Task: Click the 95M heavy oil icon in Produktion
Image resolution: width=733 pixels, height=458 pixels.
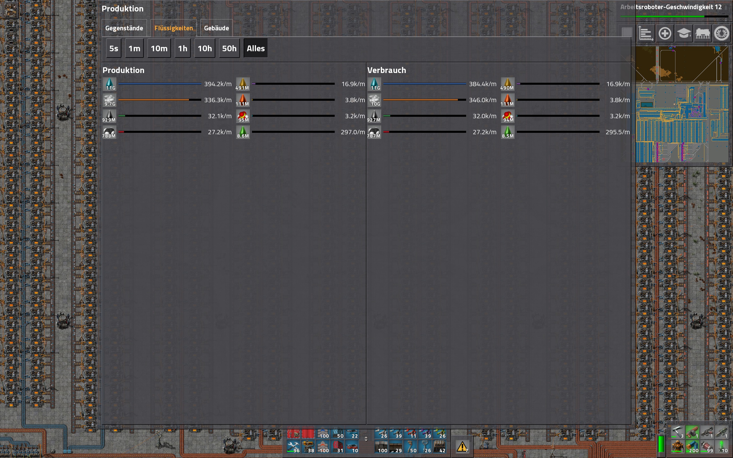Action: coord(243,116)
